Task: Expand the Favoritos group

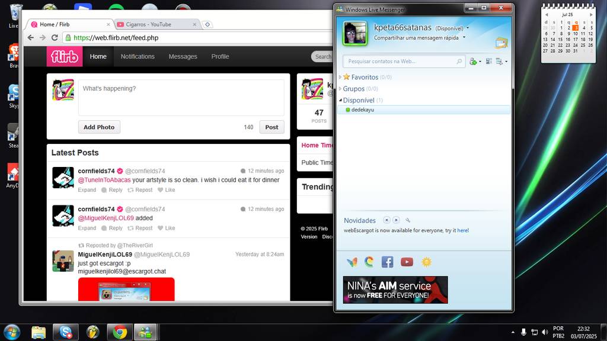Action: click(340, 77)
